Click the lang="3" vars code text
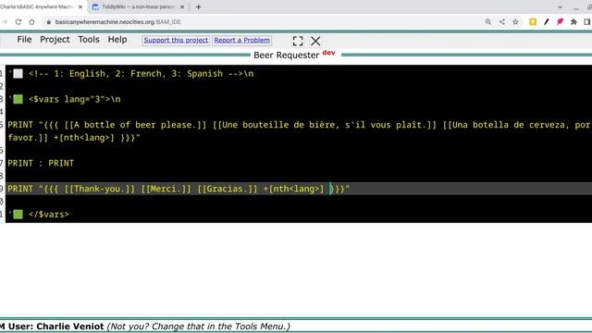 coord(75,99)
